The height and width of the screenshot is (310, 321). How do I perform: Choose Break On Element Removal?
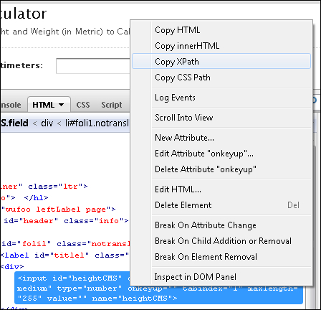click(221, 257)
